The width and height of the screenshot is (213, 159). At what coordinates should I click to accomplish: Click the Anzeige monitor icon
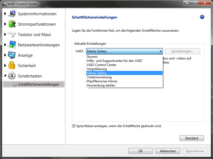point(12,55)
